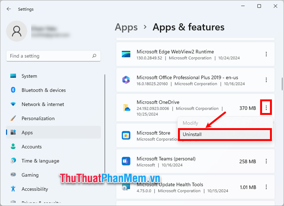Click the Accounts person icon
The height and width of the screenshot is (206, 284).
pos(13,146)
